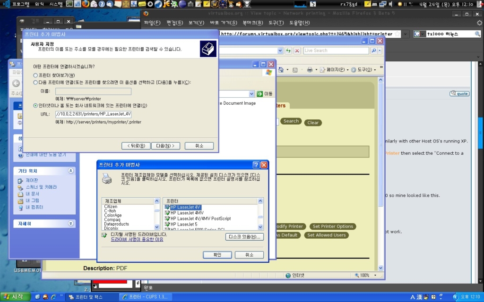Open system monitor launcher icon in top panel
This screenshot has height=302, width=484.
point(78,4)
